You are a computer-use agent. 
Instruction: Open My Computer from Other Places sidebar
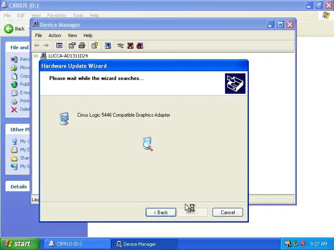[x=20, y=141]
